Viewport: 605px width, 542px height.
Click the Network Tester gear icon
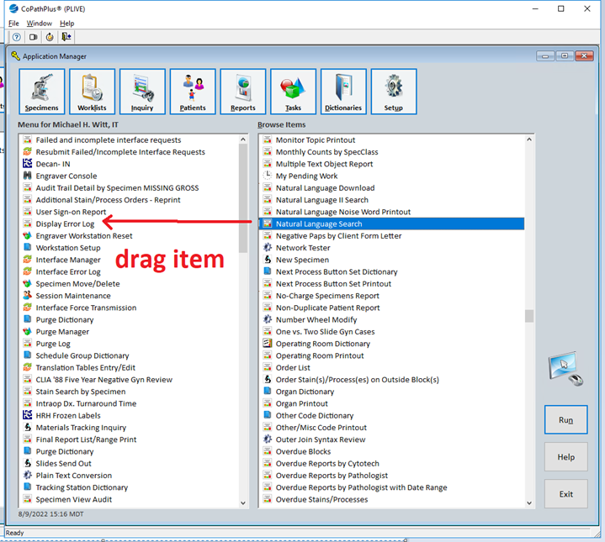click(x=268, y=247)
